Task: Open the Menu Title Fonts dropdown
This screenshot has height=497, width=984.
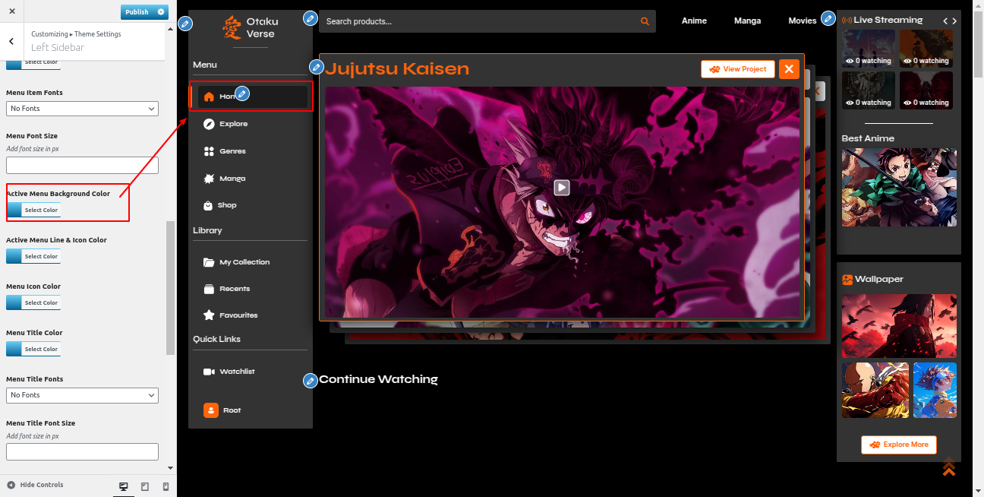Action: [x=82, y=395]
